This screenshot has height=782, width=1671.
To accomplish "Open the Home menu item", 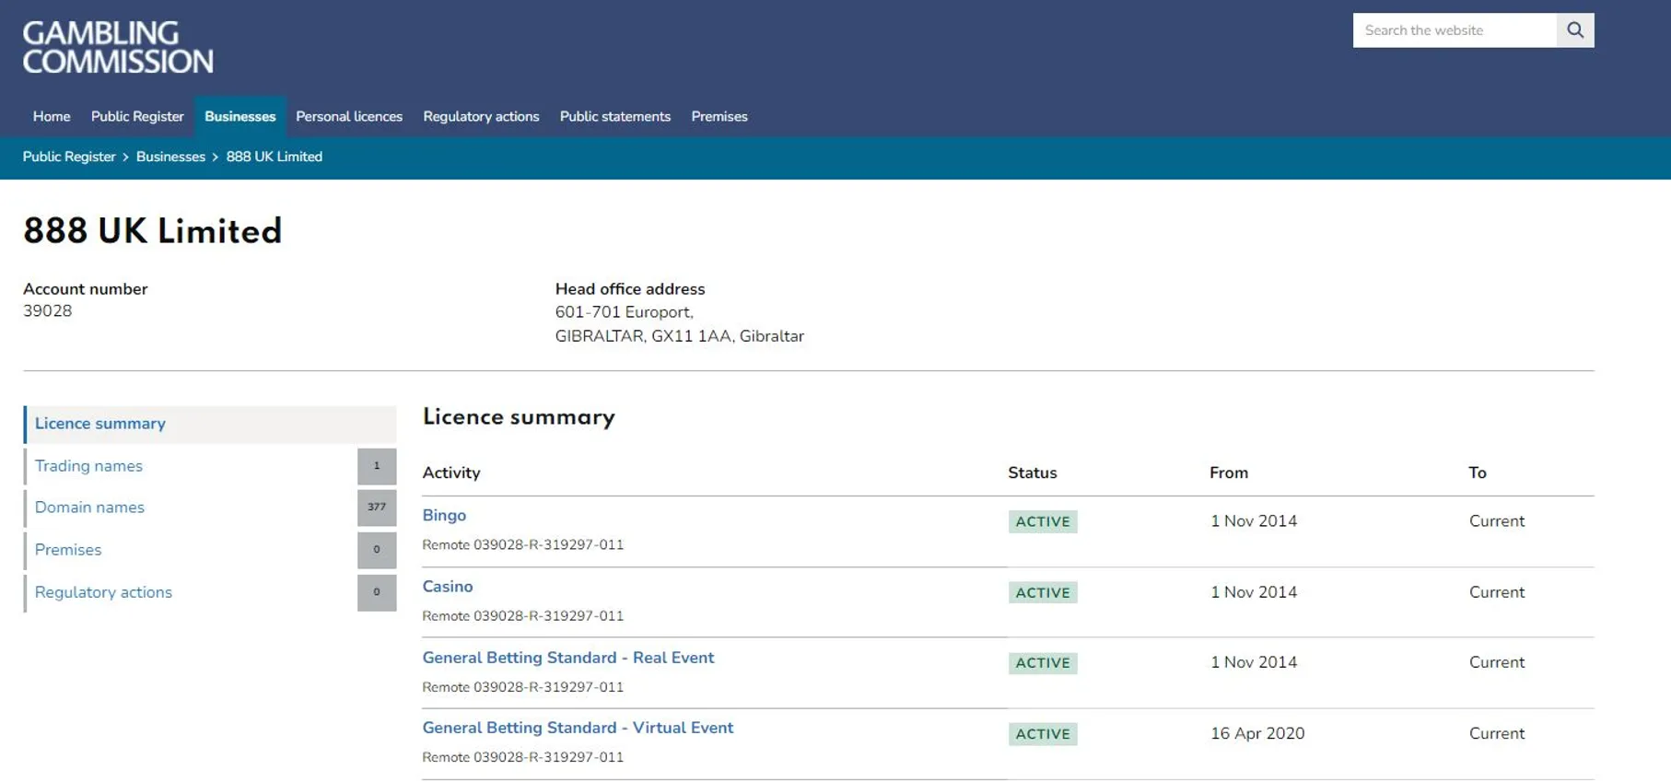I will click(x=52, y=117).
